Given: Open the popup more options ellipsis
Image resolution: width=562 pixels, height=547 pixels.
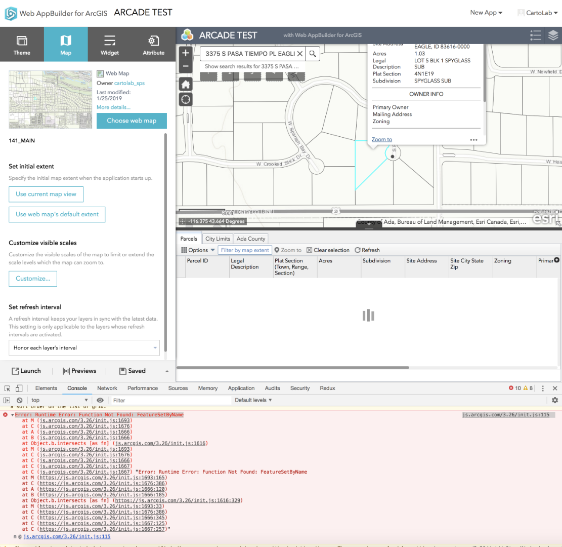Looking at the screenshot, I should (473, 140).
